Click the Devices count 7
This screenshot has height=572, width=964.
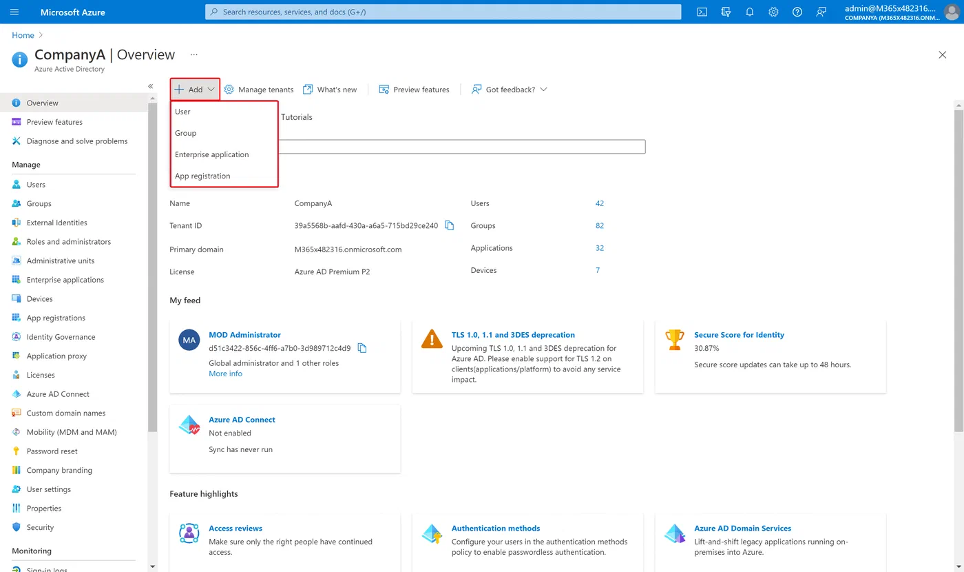point(598,270)
